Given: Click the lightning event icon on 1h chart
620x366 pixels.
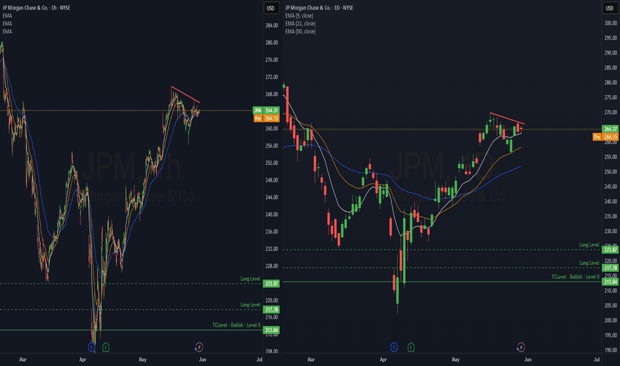Looking at the screenshot, I should (x=199, y=347).
